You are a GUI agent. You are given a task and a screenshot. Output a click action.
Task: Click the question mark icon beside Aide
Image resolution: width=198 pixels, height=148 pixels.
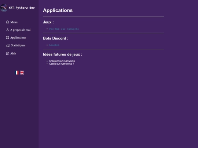tap(8, 53)
